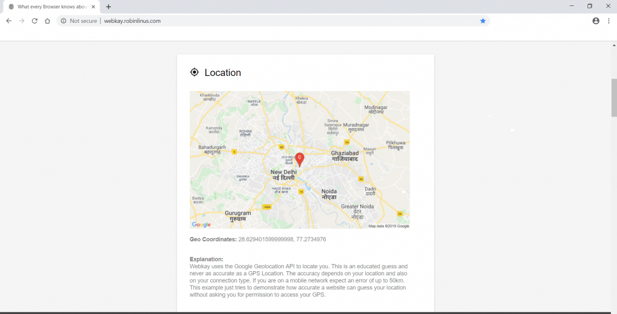Open a new browser tab

[108, 7]
